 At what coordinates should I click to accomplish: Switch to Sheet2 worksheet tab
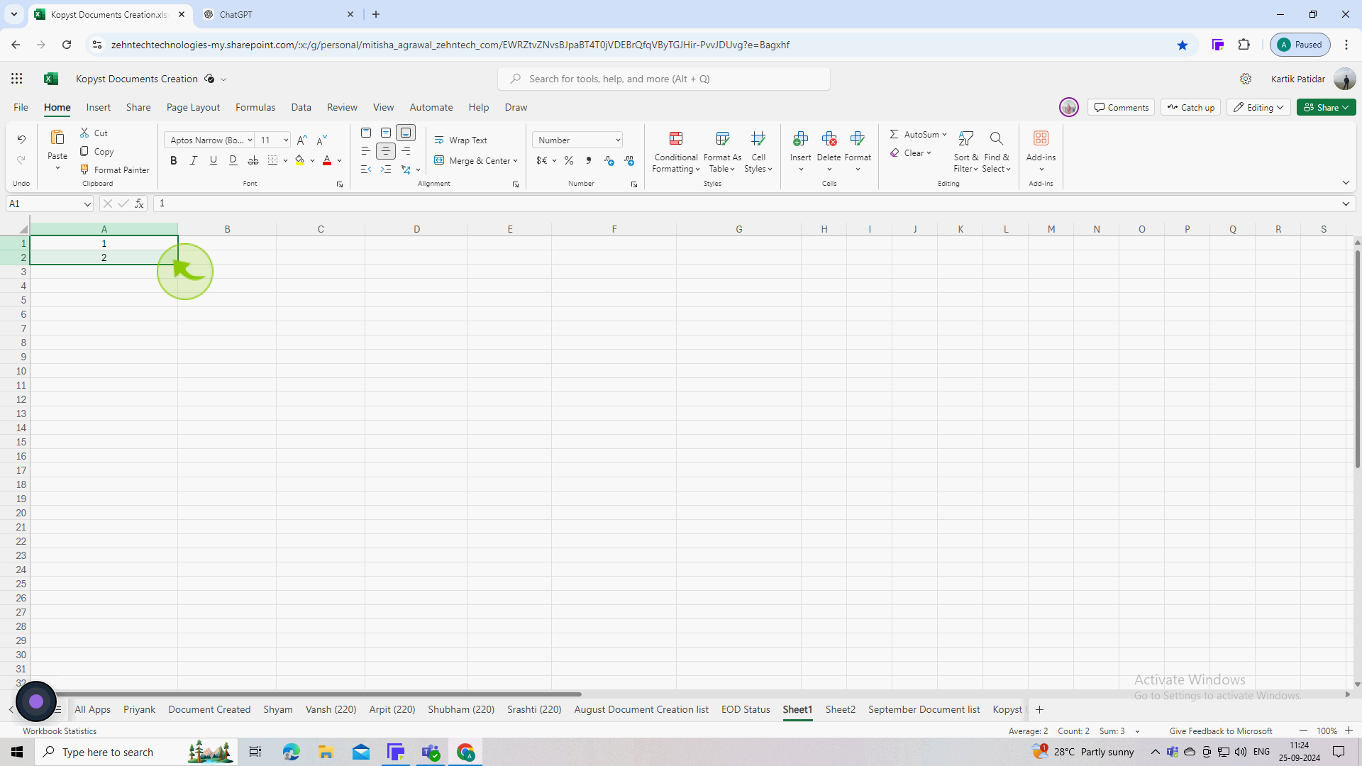click(841, 709)
